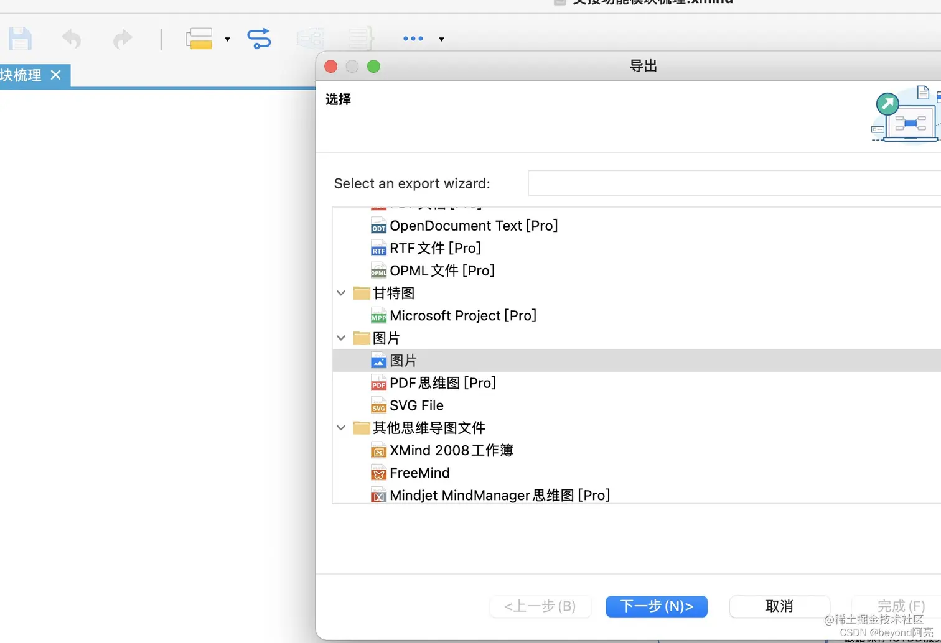Select OPML文件 [Pro] export option

pyautogui.click(x=442, y=271)
